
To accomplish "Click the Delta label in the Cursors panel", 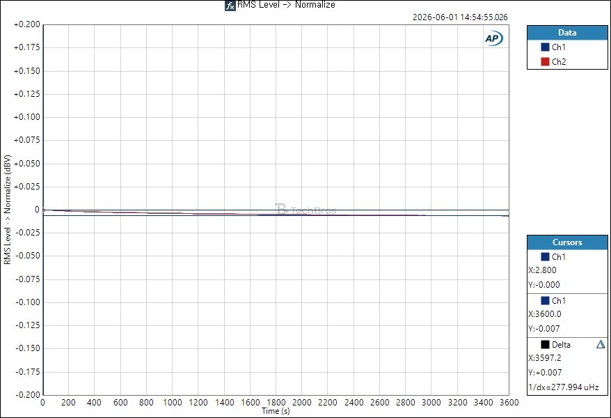I will (x=561, y=344).
